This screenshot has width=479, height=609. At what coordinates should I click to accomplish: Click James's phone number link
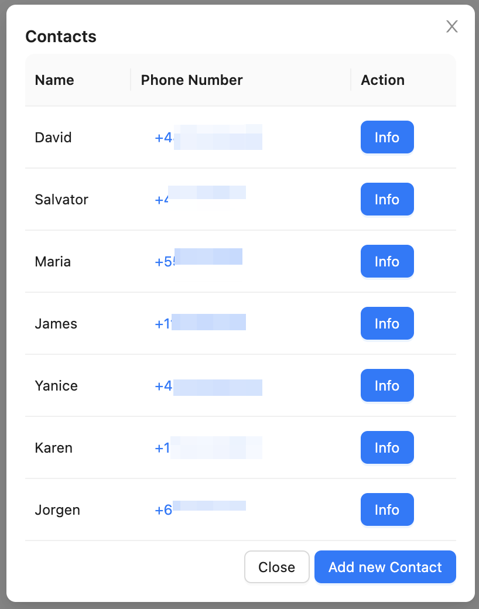(200, 324)
